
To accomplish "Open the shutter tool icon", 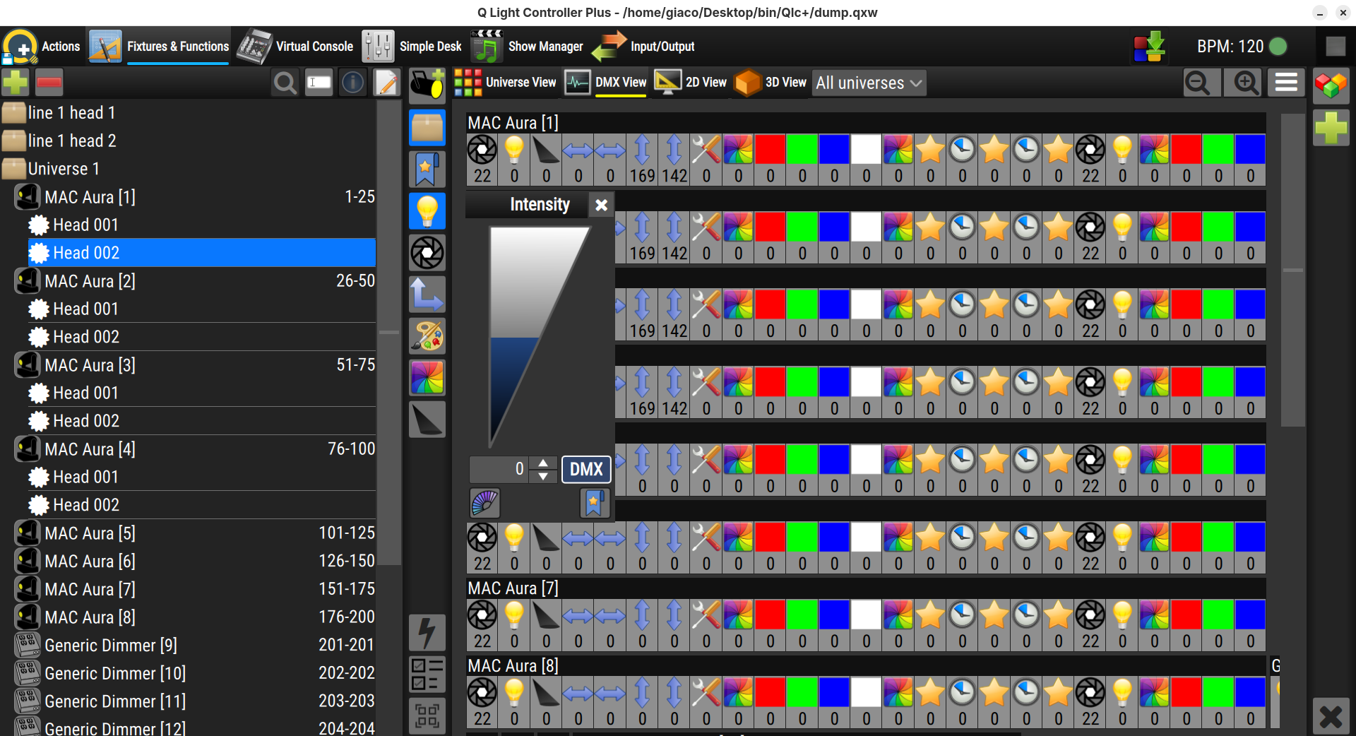I will coord(427,252).
